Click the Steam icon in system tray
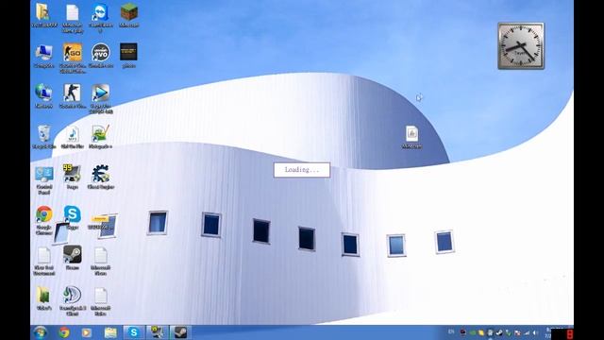 pyautogui.click(x=499, y=332)
